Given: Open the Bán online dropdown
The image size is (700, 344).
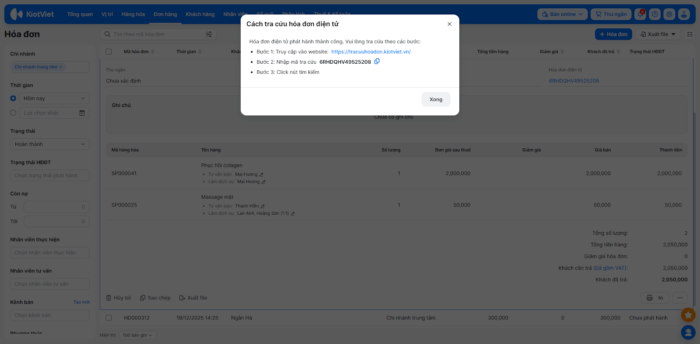Looking at the screenshot, I should (x=562, y=14).
